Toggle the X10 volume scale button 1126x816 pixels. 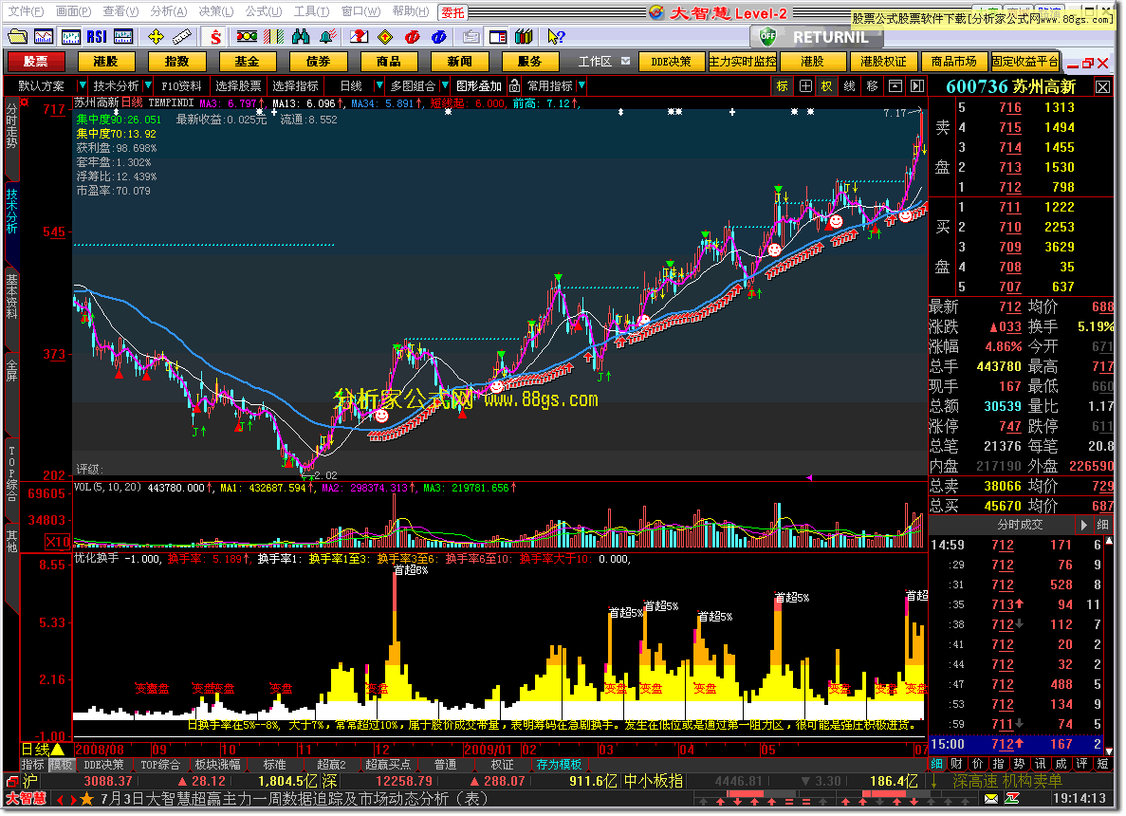(x=58, y=542)
